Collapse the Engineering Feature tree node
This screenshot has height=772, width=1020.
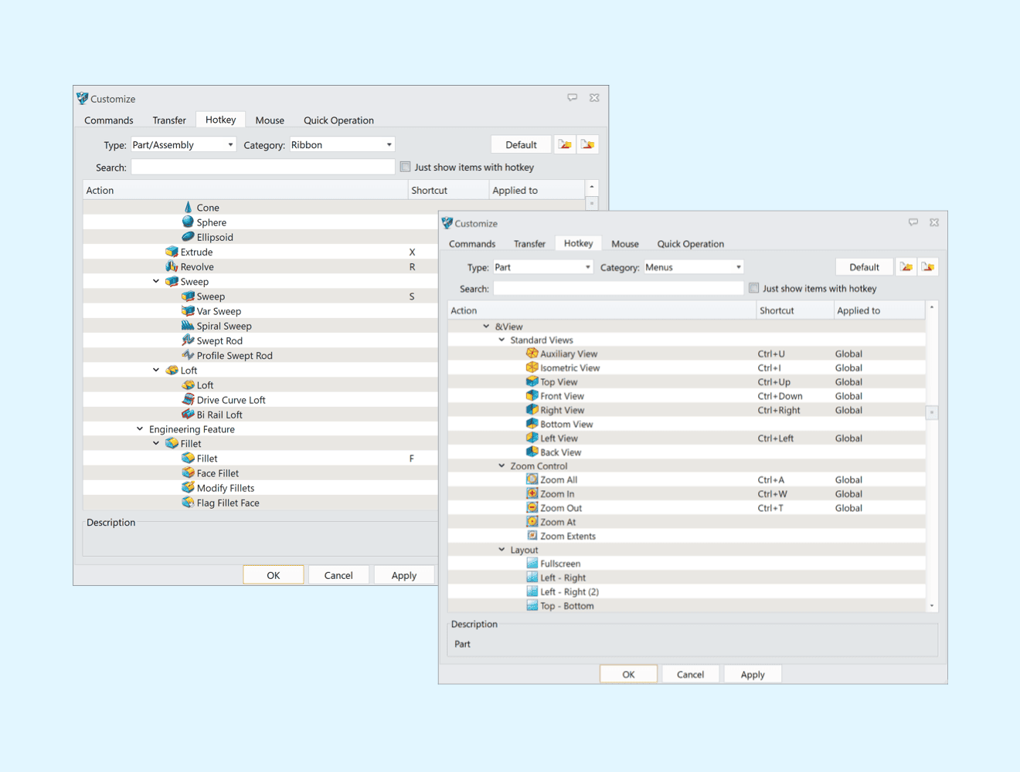(x=139, y=428)
